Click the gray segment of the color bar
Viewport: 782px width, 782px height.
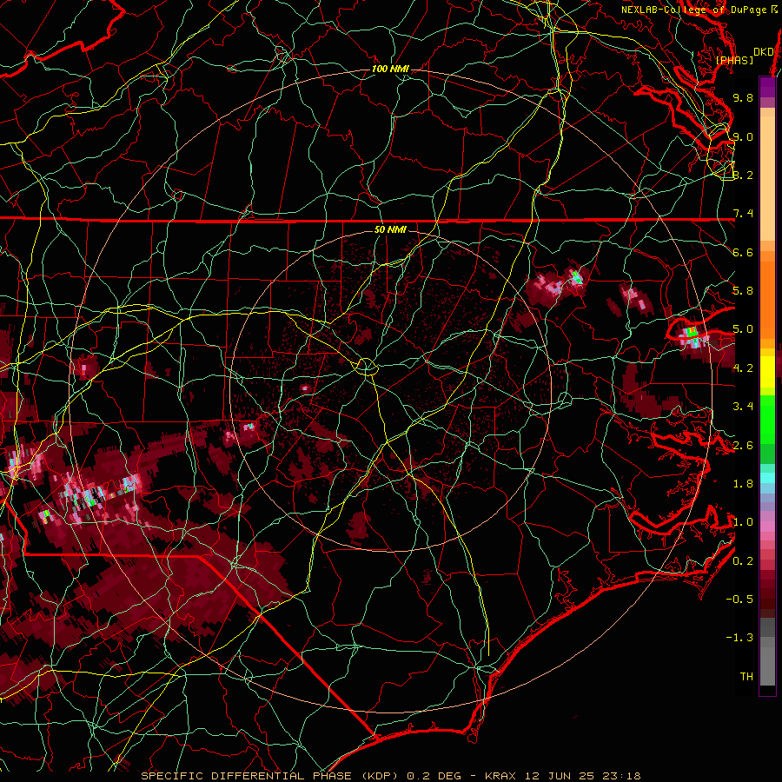click(767, 651)
